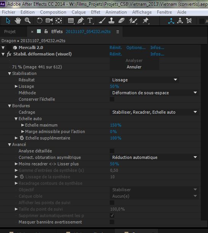The image size is (208, 233).
Task: Open the Cadrage dropdown
Action: (154, 112)
